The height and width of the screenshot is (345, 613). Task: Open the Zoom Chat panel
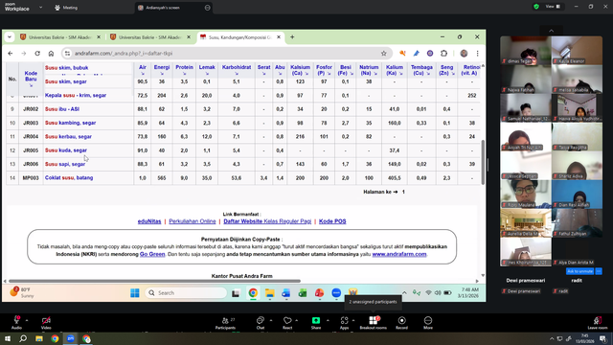pos(261,322)
